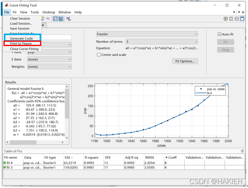Image resolution: width=248 pixels, height=188 pixels.
Task: Open the Tools menu
Action: 35,12
